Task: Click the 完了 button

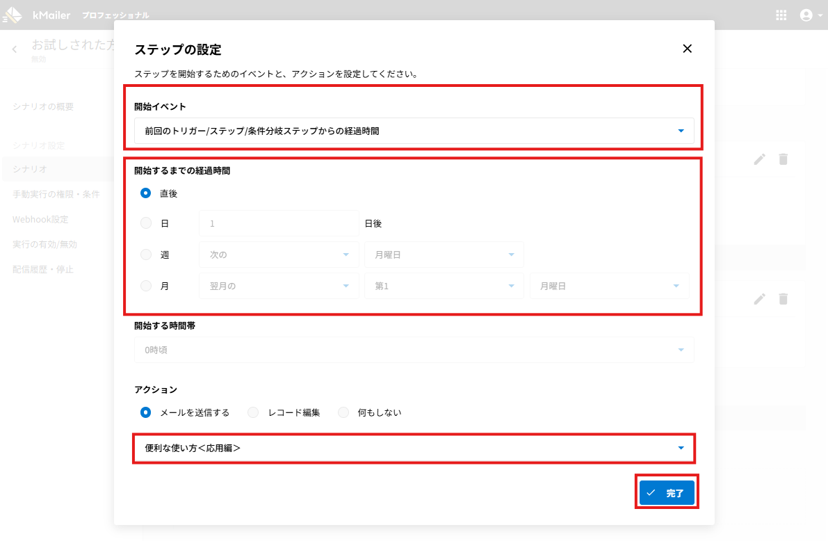Action: tap(666, 493)
